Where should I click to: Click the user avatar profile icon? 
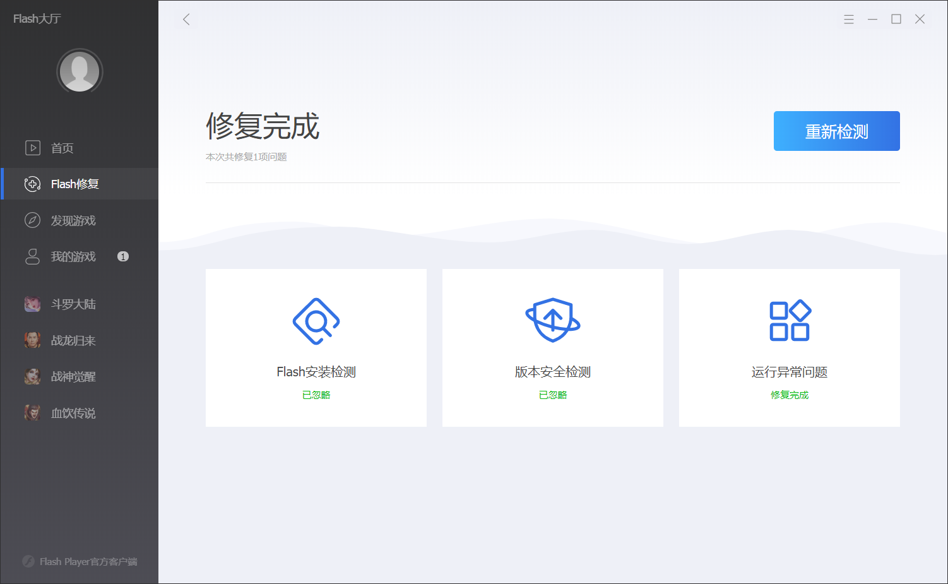(x=80, y=71)
